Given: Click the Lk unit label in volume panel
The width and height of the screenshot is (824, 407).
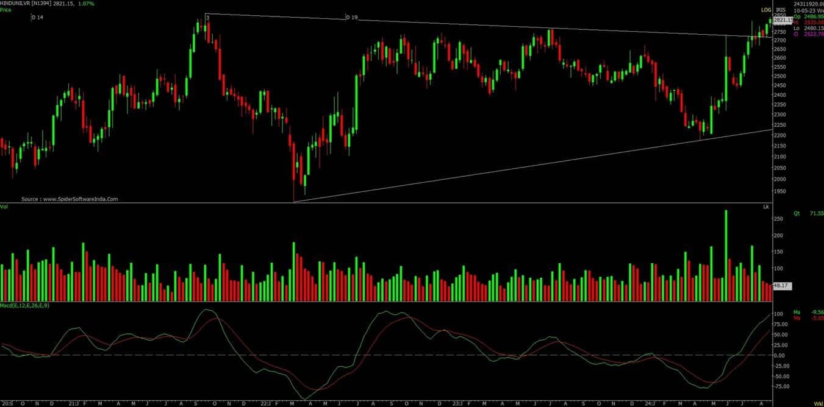Looking at the screenshot, I should [x=765, y=208].
